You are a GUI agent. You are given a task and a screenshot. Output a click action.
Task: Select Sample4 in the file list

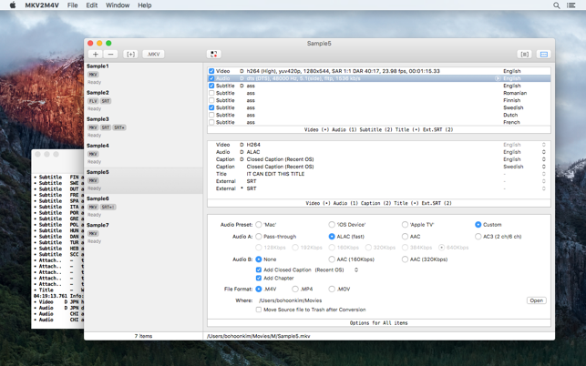coord(143,154)
